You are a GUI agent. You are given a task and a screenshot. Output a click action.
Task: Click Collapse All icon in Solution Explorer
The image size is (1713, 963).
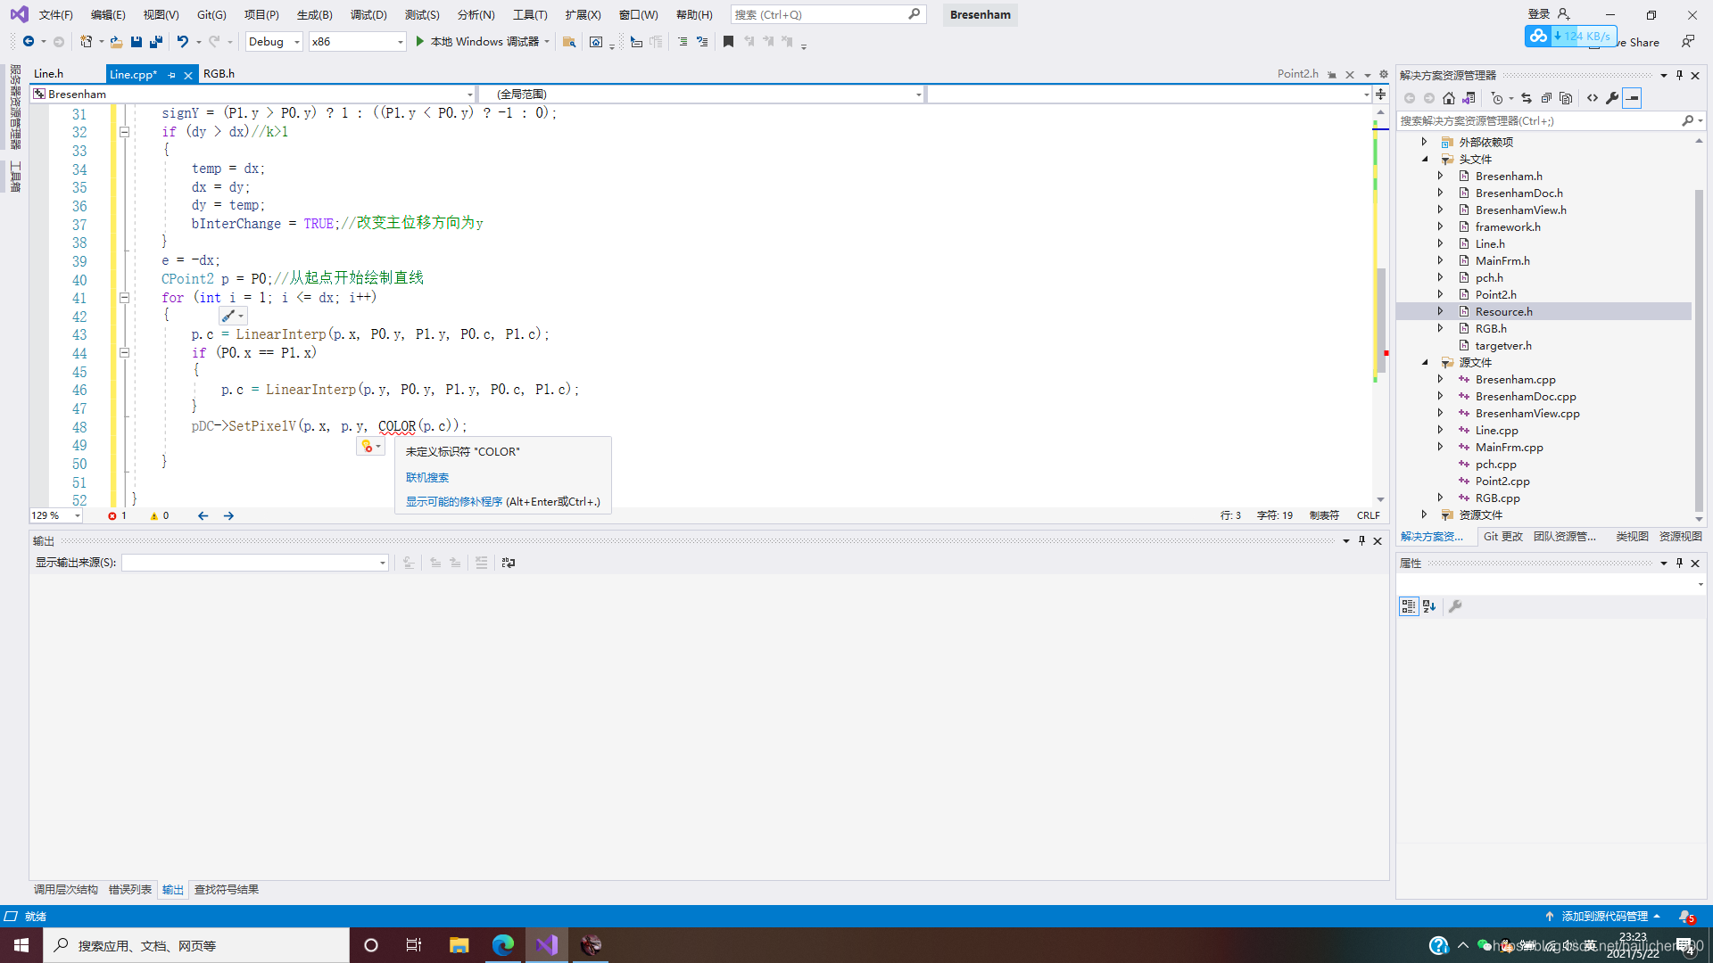[x=1546, y=98]
